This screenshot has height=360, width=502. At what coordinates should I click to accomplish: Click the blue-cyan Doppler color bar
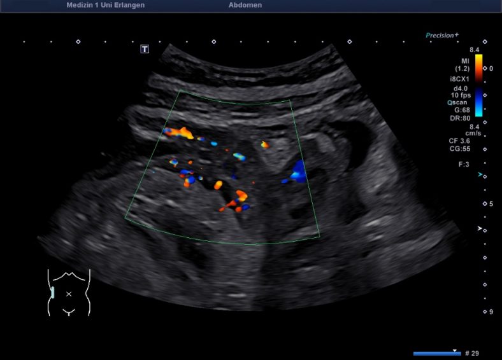(x=478, y=102)
